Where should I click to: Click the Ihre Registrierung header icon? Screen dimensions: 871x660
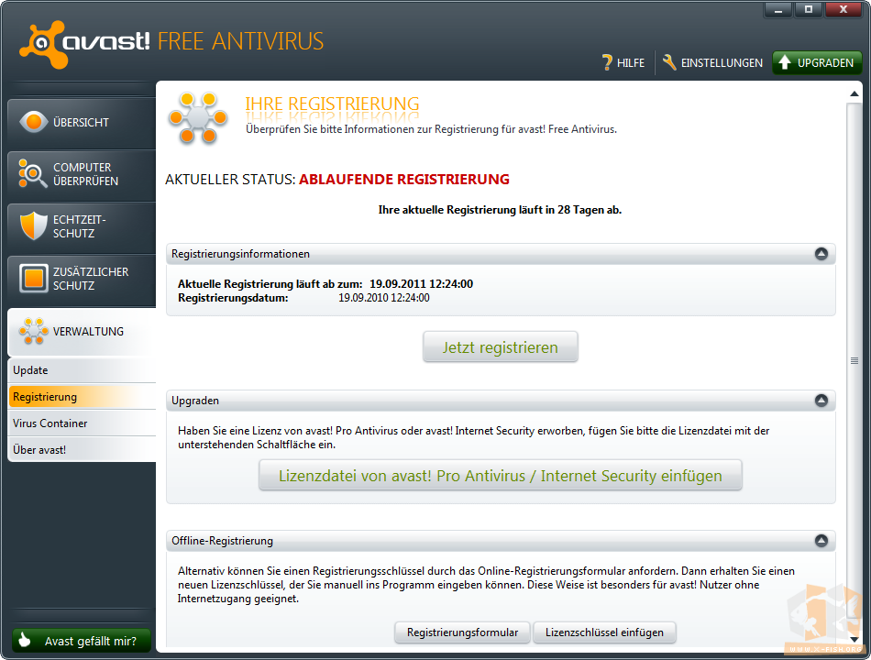tap(198, 118)
